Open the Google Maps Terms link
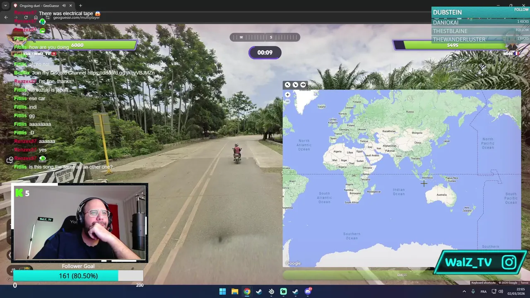The image size is (530, 298). 524,283
